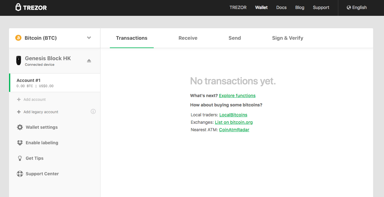Click the Dropbox icon for labeling

point(20,143)
